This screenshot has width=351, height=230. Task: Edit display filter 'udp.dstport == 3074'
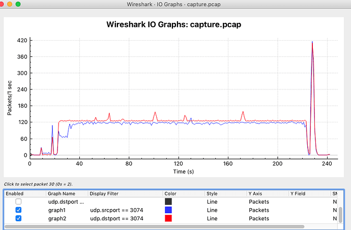(116, 218)
